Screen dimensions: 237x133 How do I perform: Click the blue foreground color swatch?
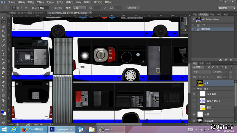click(2, 112)
